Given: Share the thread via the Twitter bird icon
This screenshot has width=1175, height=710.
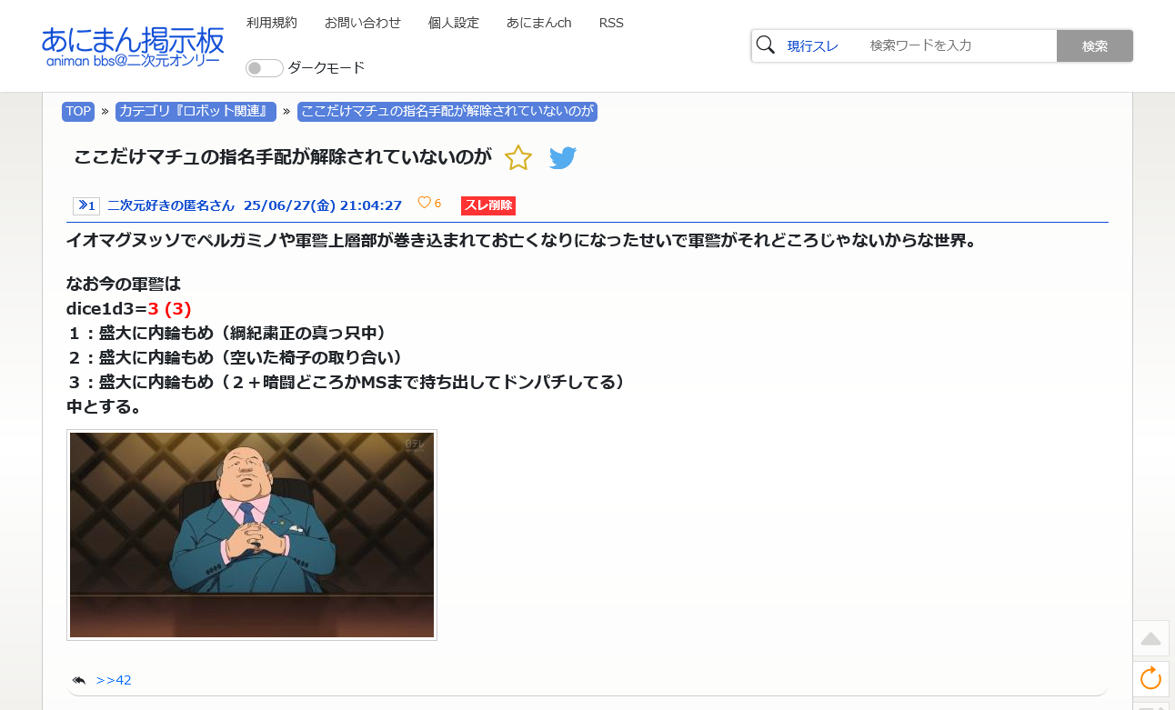Looking at the screenshot, I should pos(563,158).
